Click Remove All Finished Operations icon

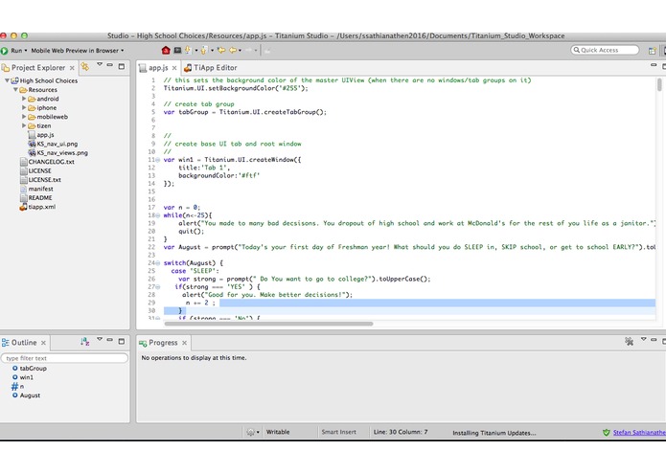(x=630, y=341)
